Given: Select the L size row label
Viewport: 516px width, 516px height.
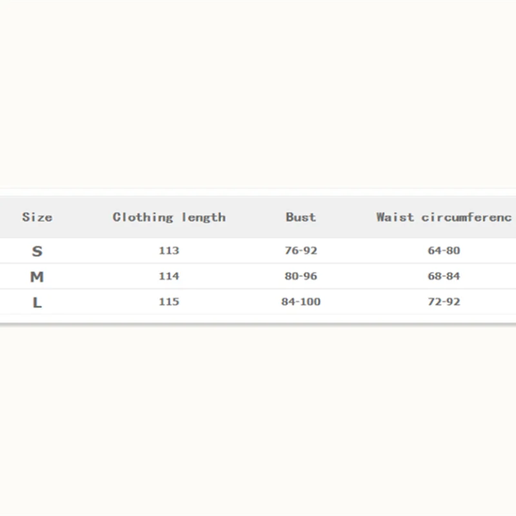Looking at the screenshot, I should (x=37, y=303).
